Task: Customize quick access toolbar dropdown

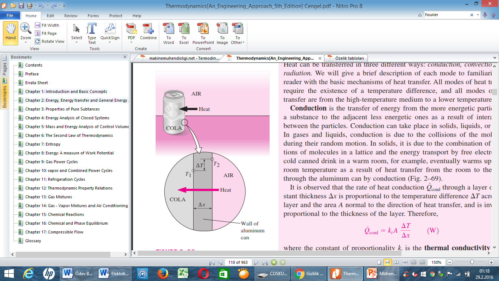Action: (x=64, y=5)
